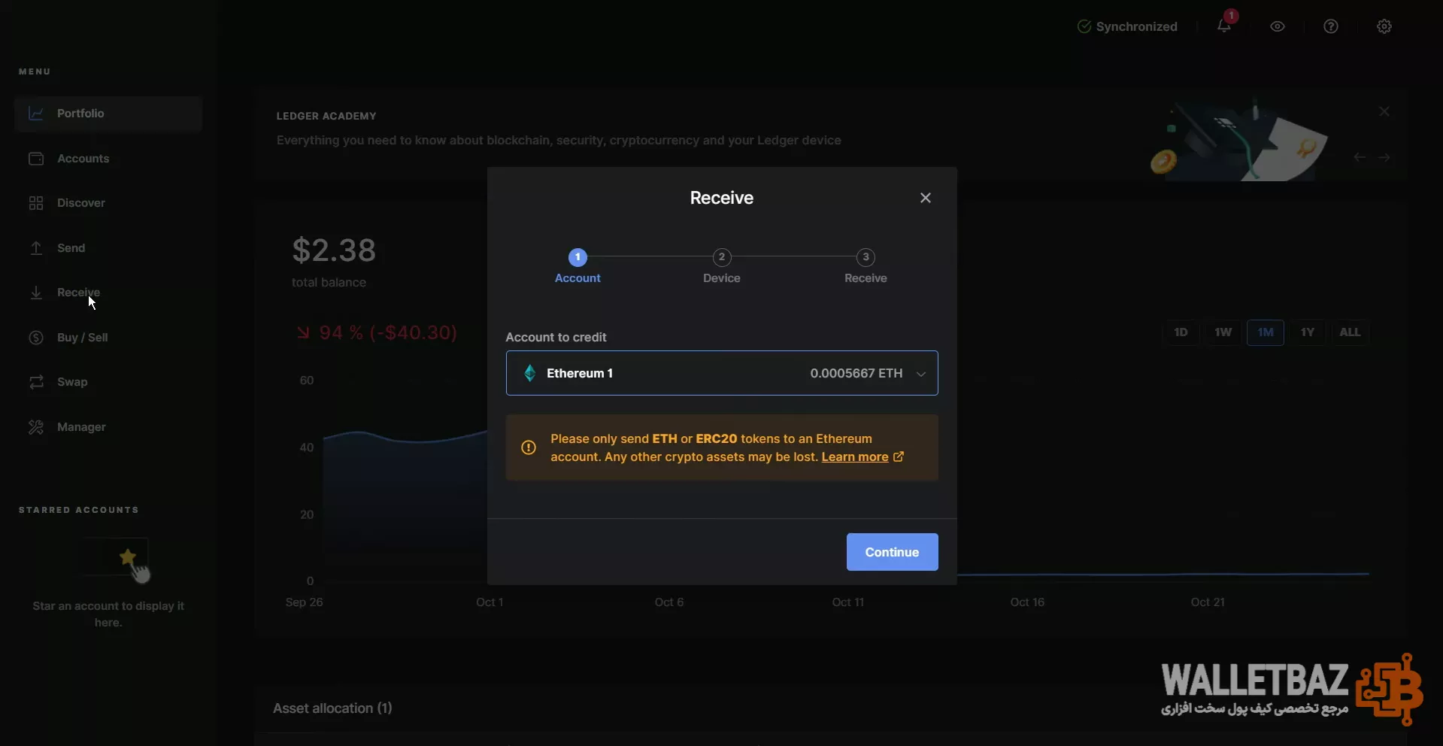Open the Send menu item
Viewport: 1443px width, 746px height.
(x=108, y=248)
